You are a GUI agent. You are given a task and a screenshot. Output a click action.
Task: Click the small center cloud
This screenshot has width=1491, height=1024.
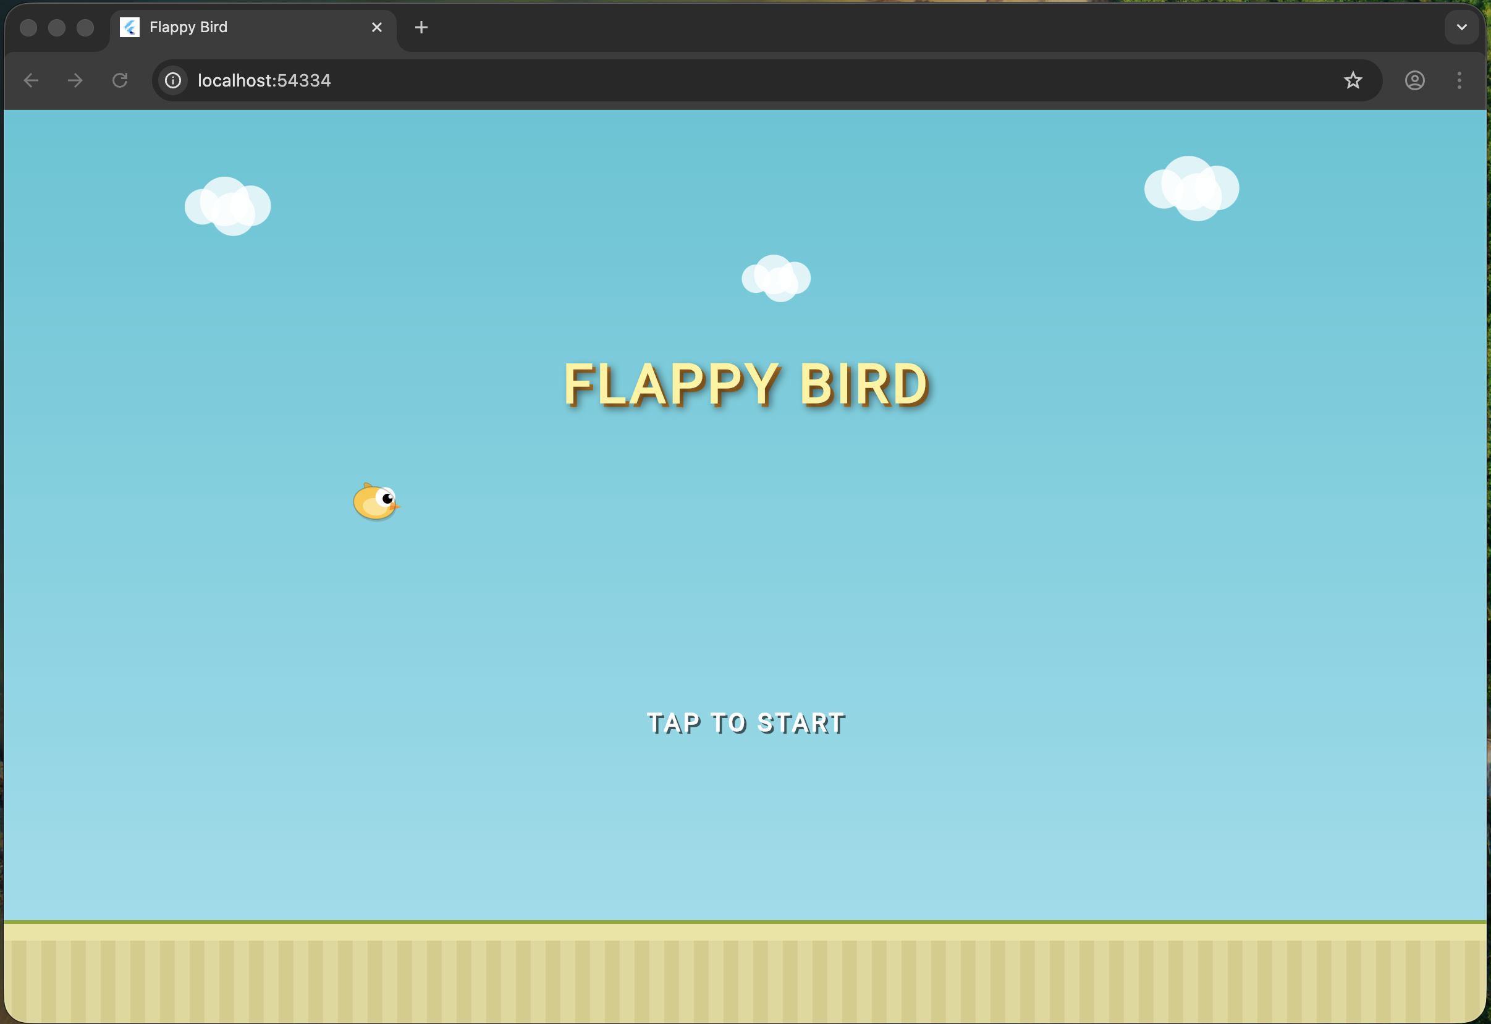775,279
